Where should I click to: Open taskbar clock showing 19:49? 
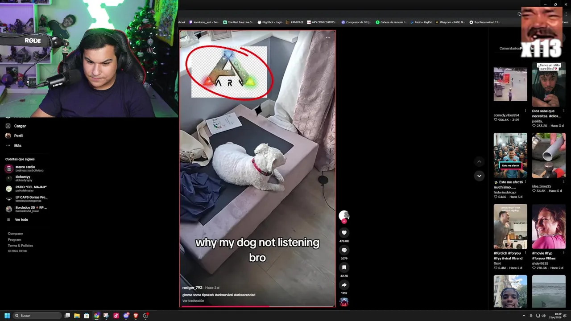pyautogui.click(x=555, y=316)
